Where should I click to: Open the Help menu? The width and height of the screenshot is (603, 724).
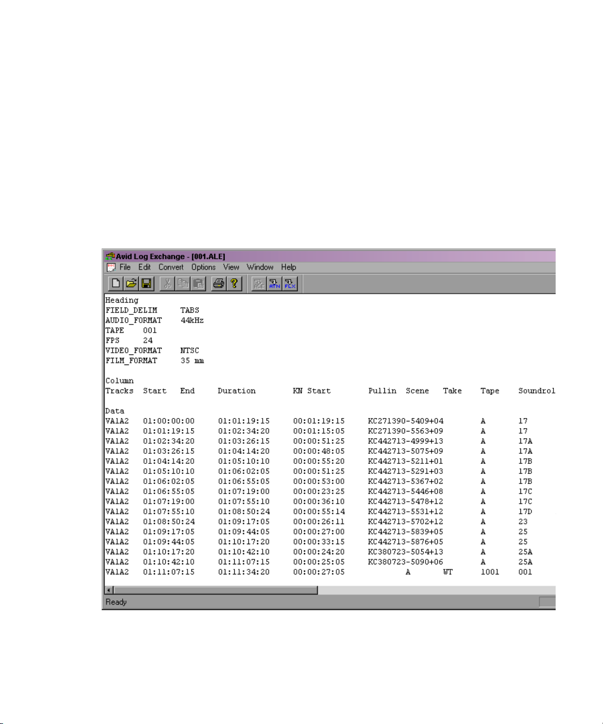(288, 267)
